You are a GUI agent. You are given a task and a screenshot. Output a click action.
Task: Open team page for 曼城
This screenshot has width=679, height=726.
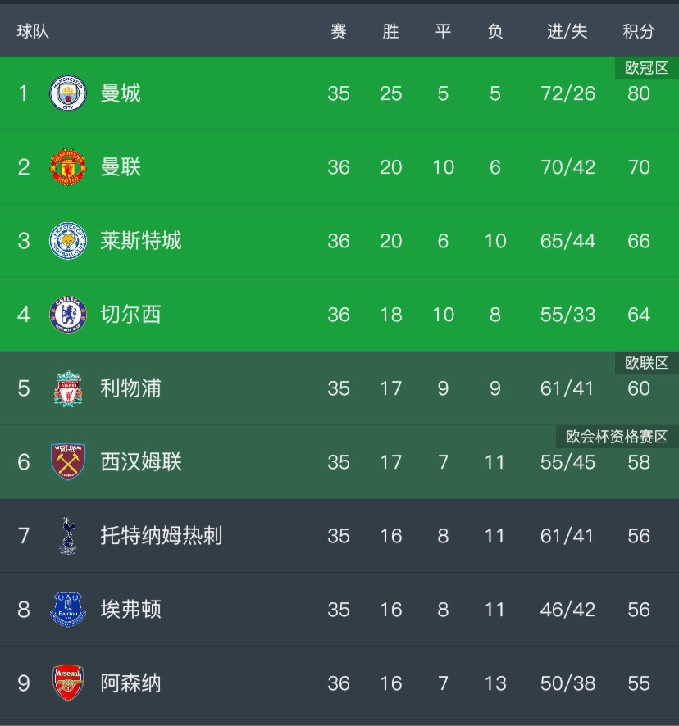pos(121,93)
